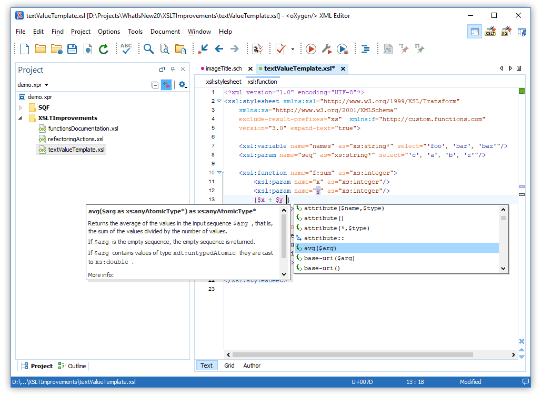Open the Options menu
This screenshot has height=395, width=542.
tap(109, 32)
